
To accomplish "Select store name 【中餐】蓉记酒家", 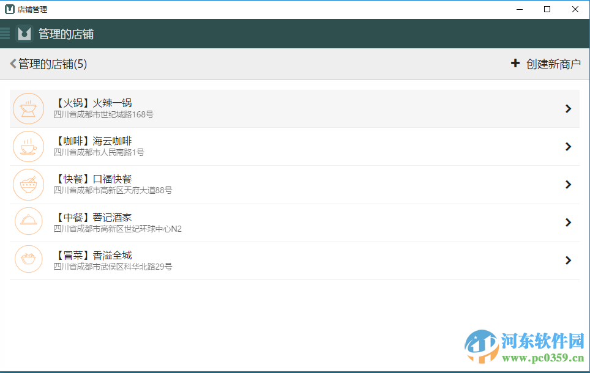I will click(x=93, y=217).
